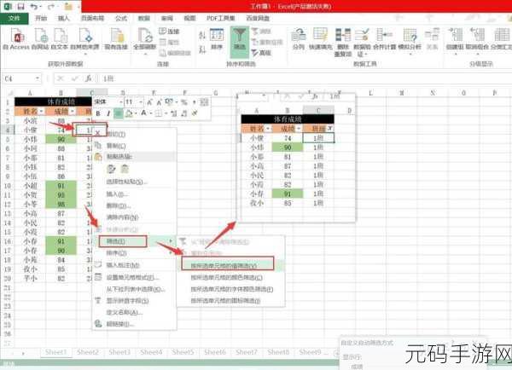Viewport: 512px width, 370px height.
Task: Switch to the 公式 (Formulas) tab
Action: point(121,18)
